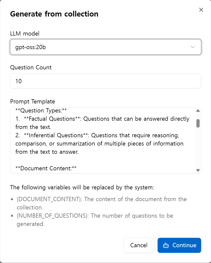Click the Prompt Template label

click(33, 101)
